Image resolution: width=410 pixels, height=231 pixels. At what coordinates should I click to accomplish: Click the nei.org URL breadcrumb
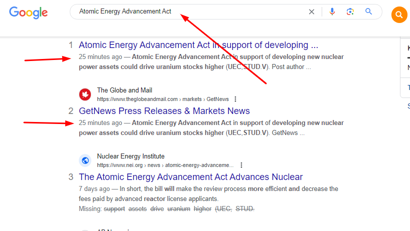pyautogui.click(x=165, y=165)
